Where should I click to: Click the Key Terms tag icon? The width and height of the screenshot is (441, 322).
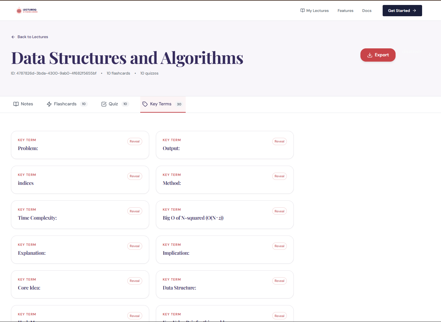[x=145, y=104]
